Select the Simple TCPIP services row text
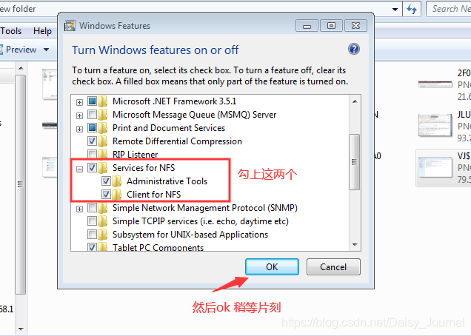This screenshot has width=471, height=336. 201,221
